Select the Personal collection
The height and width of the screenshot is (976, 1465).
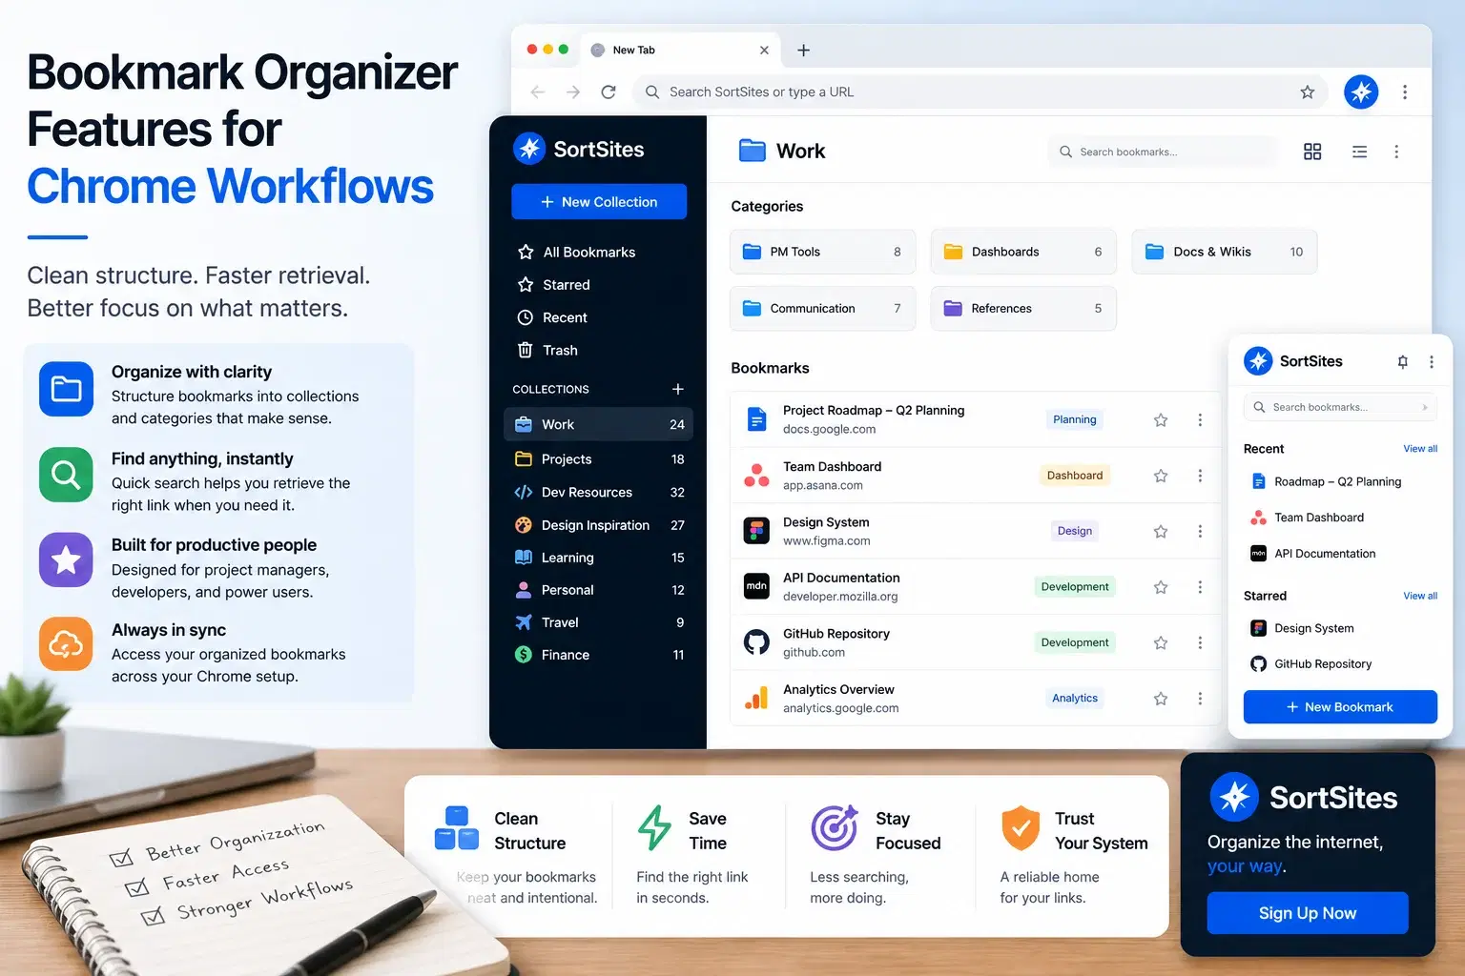coord(598,590)
